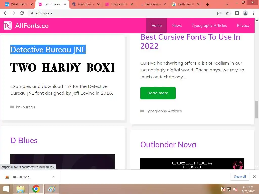Open Home menu item
The width and height of the screenshot is (259, 194).
[x=156, y=26]
